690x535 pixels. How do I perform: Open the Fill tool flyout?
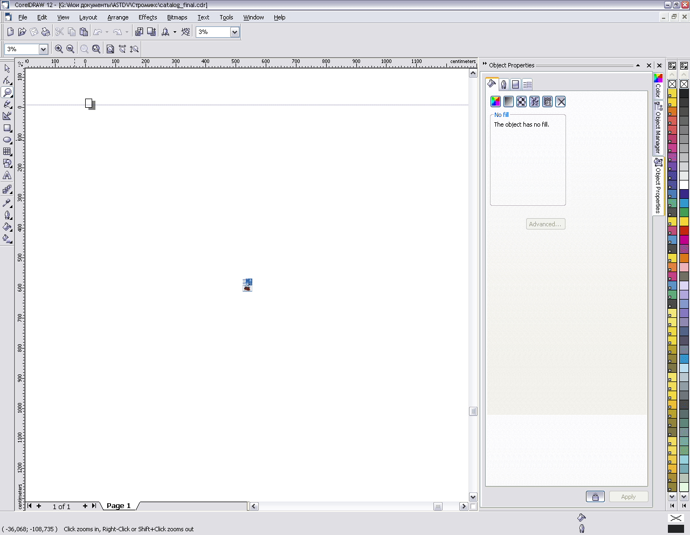(7, 226)
